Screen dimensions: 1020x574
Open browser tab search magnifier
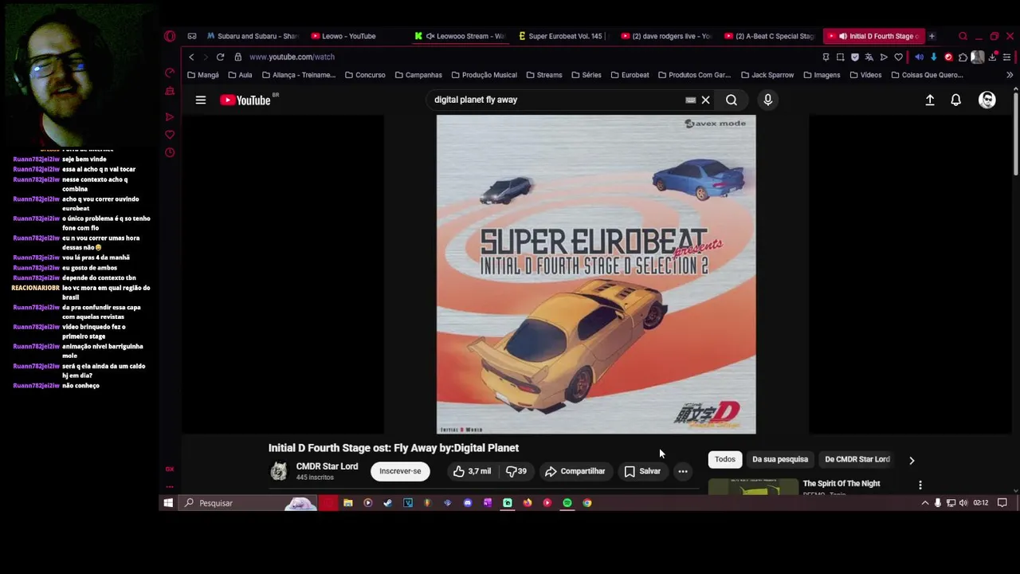tap(963, 36)
